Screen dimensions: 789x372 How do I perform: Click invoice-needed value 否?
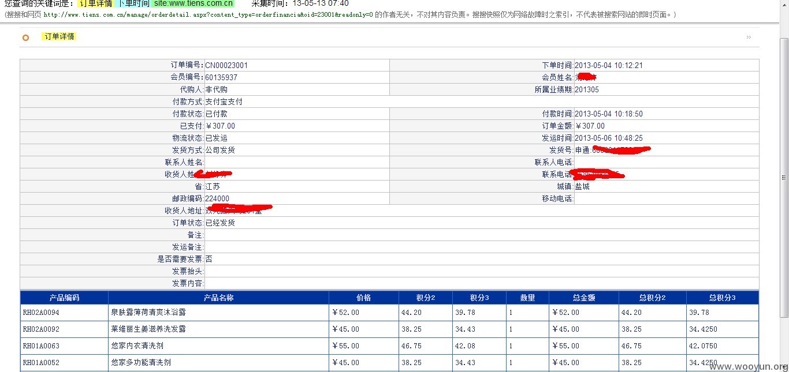[209, 260]
